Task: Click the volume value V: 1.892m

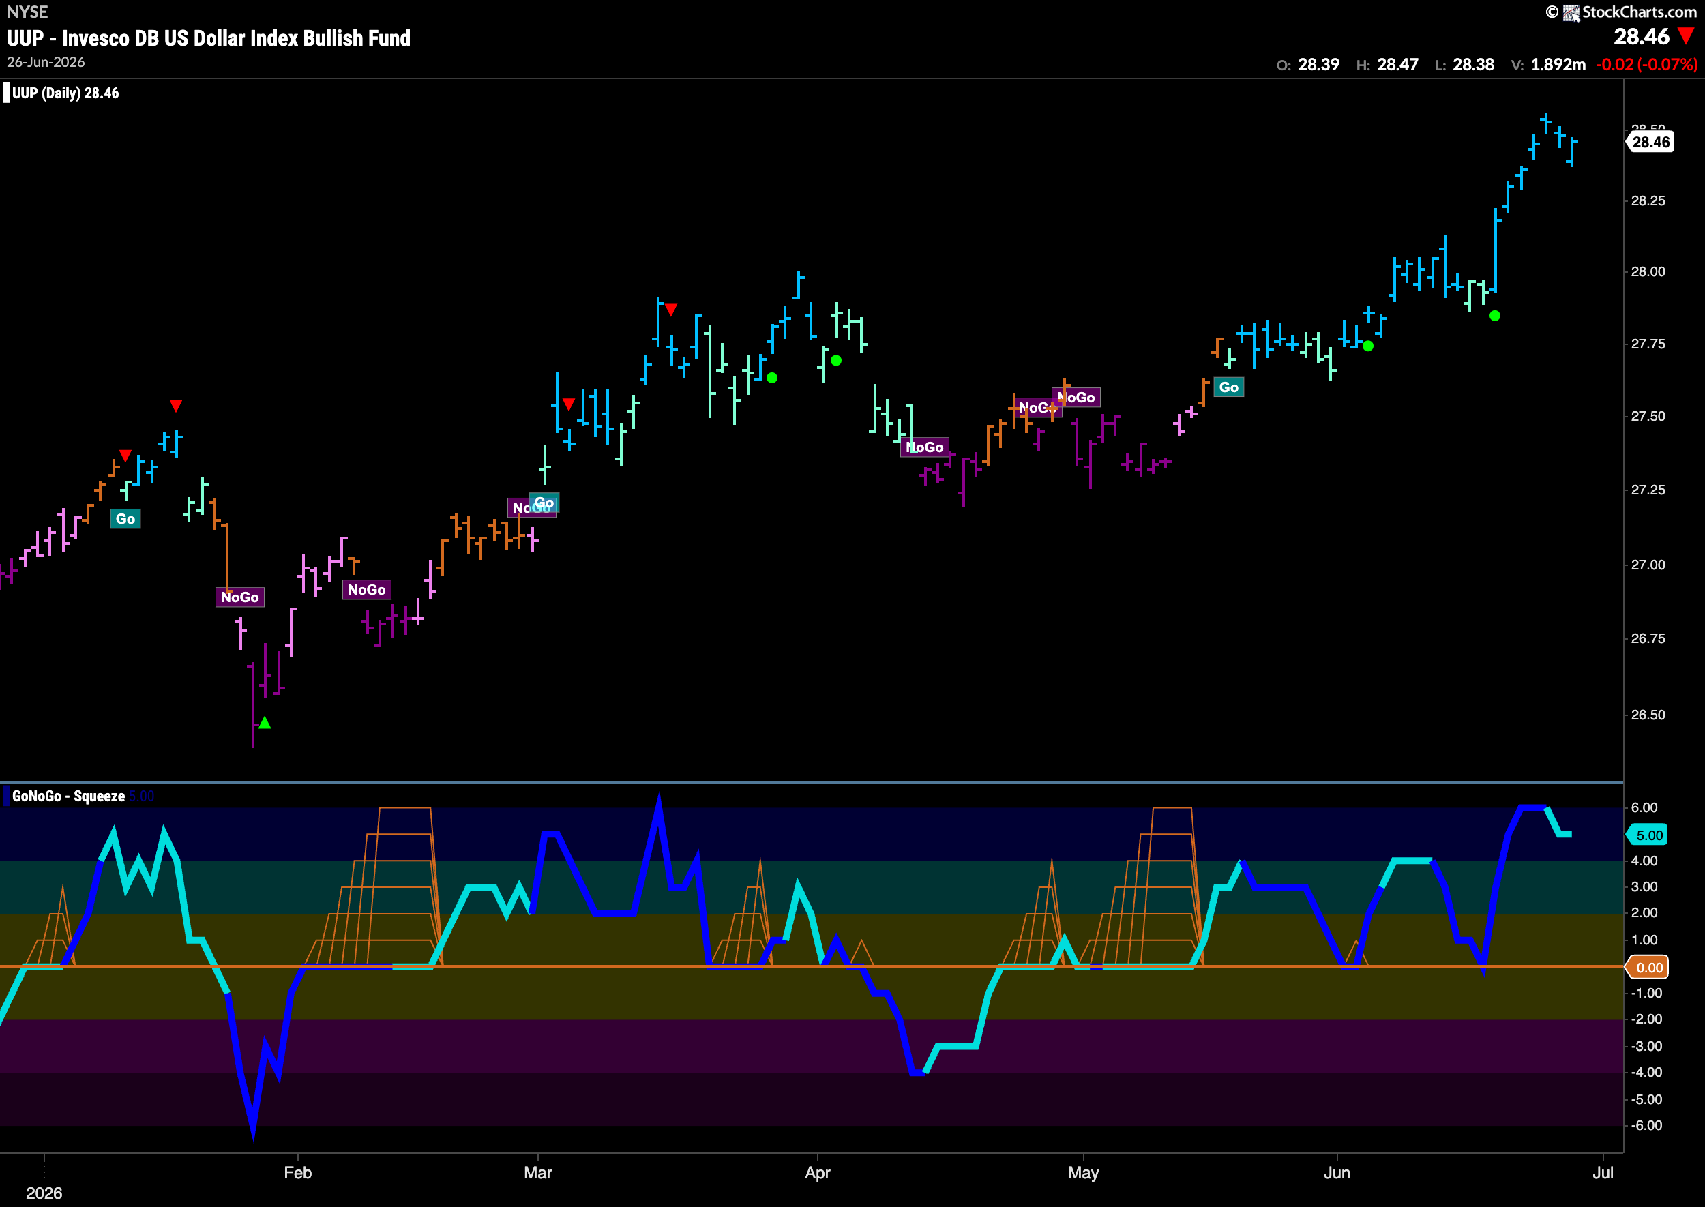Action: coord(1549,65)
